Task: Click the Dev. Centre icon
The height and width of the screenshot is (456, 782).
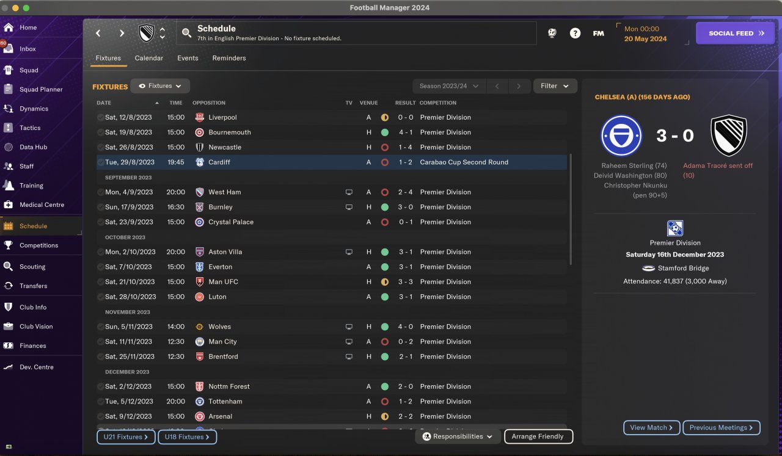Action: (9, 367)
